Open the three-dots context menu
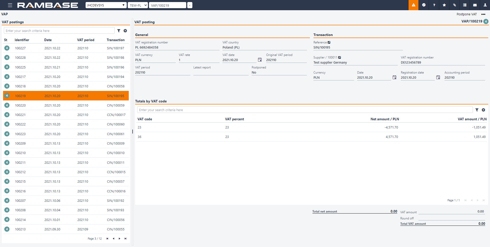Image resolution: width=490 pixels, height=247 pixels. pos(483,14)
